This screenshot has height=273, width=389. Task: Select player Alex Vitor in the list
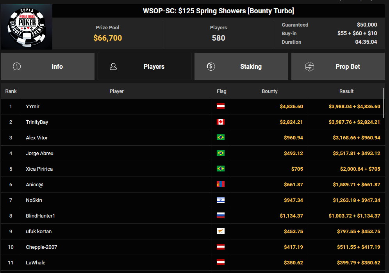click(37, 137)
